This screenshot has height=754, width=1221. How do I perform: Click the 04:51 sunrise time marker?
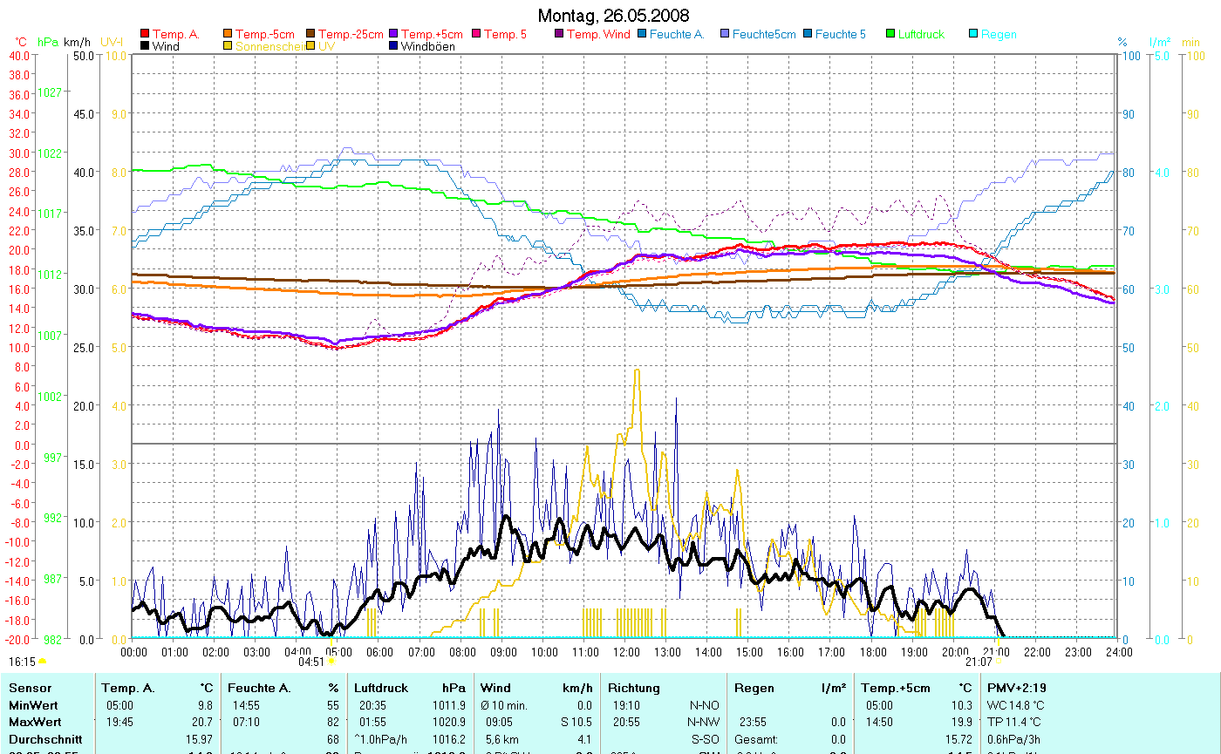311,662
